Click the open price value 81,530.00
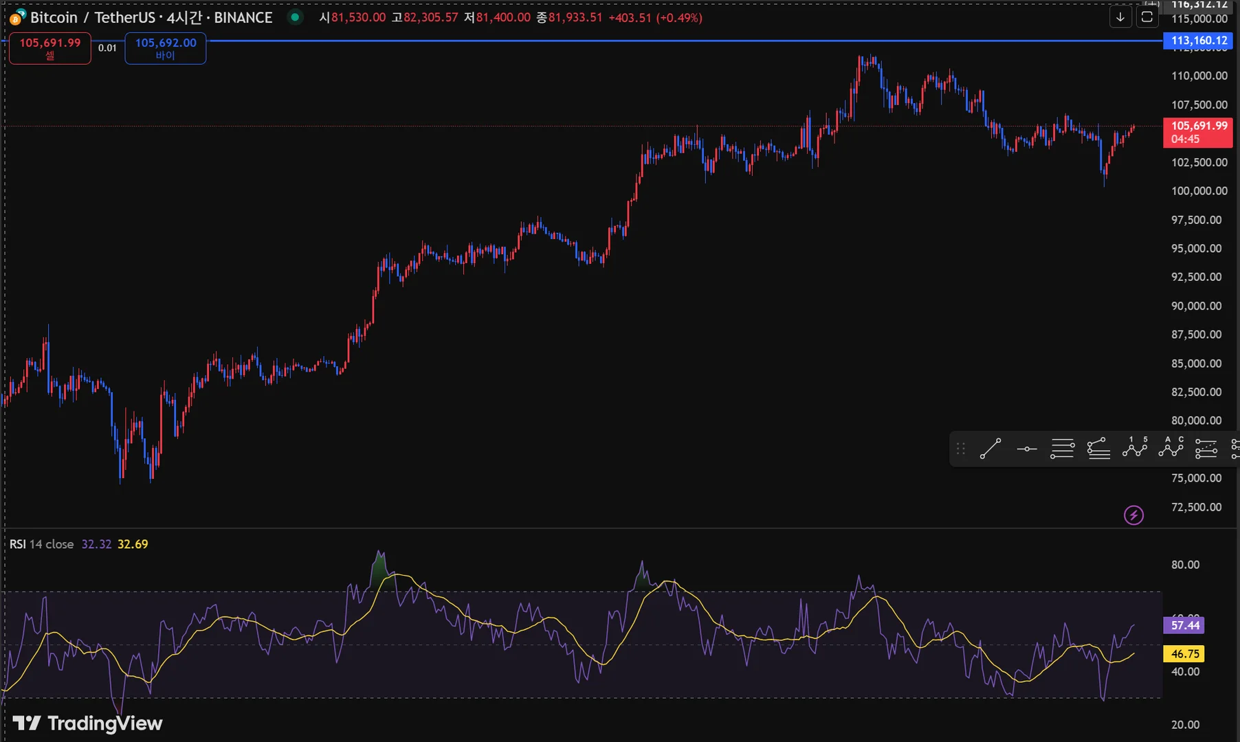 point(358,18)
